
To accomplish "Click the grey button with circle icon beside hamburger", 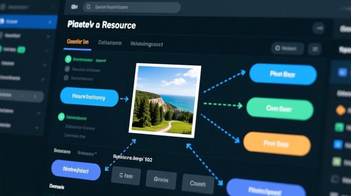I will 287,48.
